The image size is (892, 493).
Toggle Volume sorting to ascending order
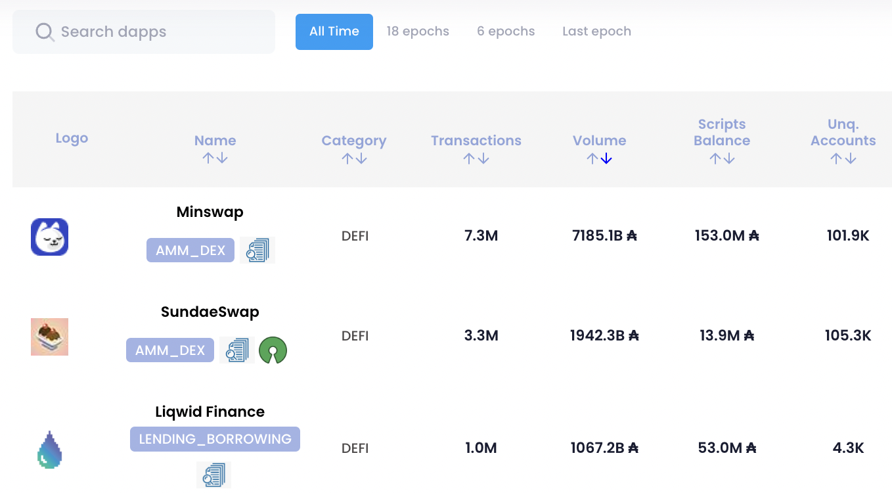coord(592,158)
